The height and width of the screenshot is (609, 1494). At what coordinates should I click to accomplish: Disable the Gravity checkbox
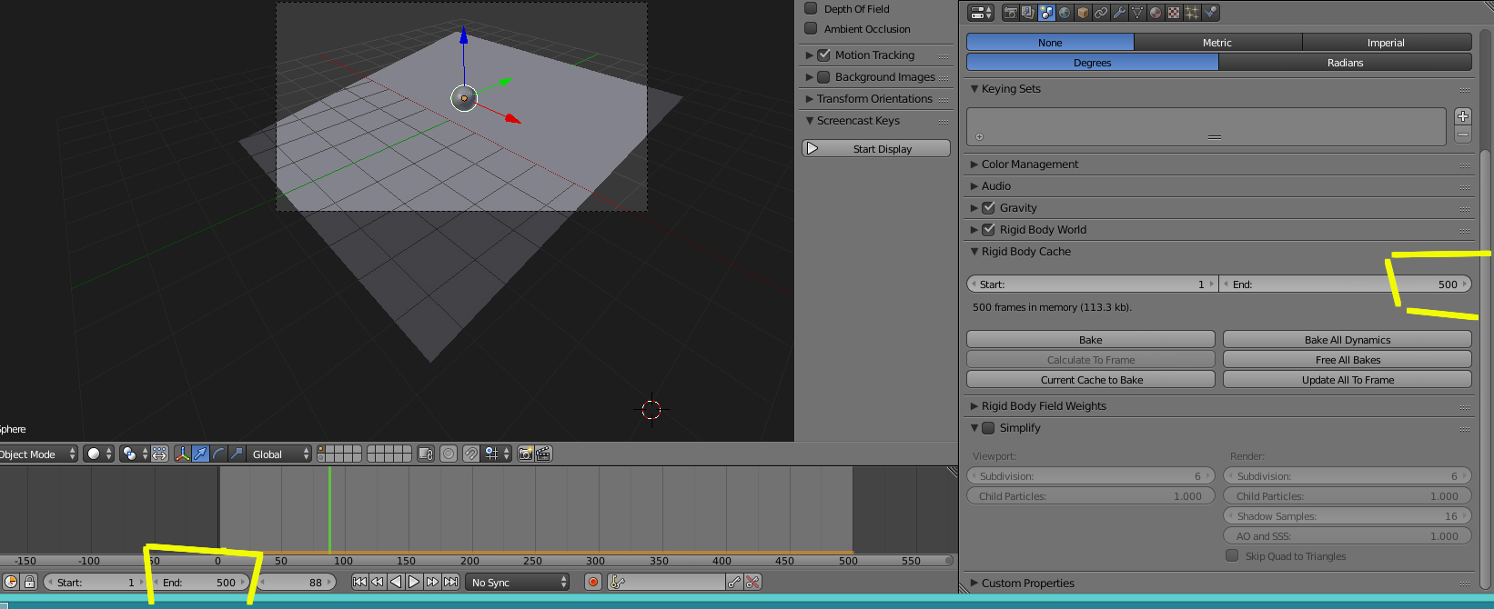click(989, 208)
